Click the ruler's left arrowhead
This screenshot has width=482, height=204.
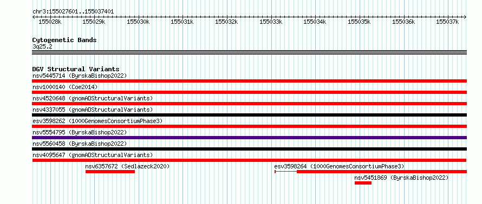34,17
